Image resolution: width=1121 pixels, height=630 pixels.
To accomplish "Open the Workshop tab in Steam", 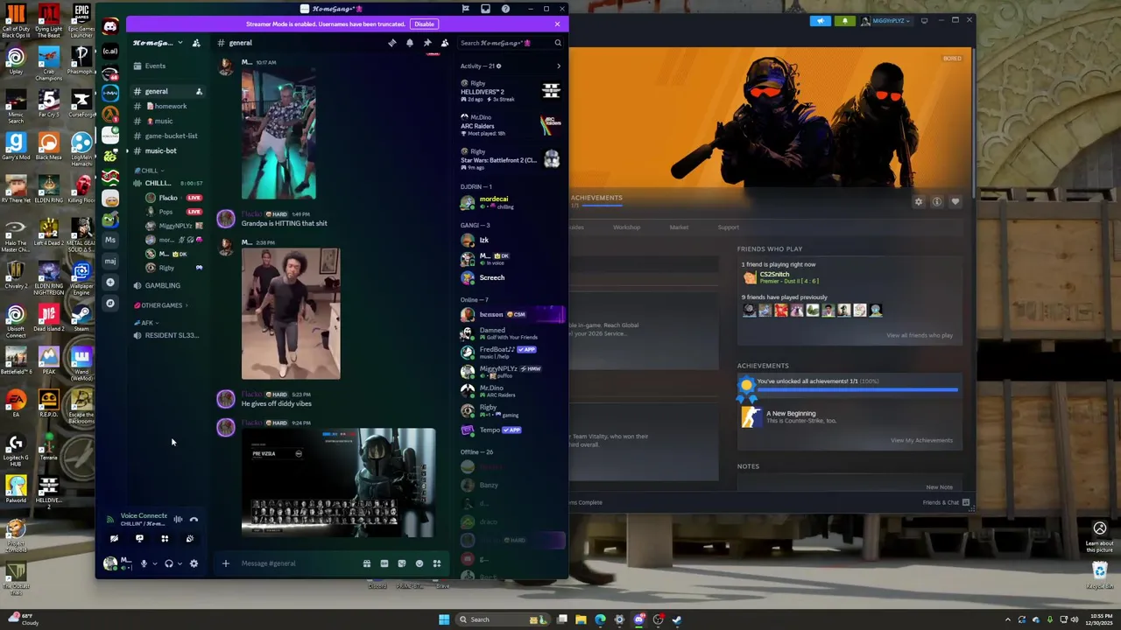I will pos(626,227).
